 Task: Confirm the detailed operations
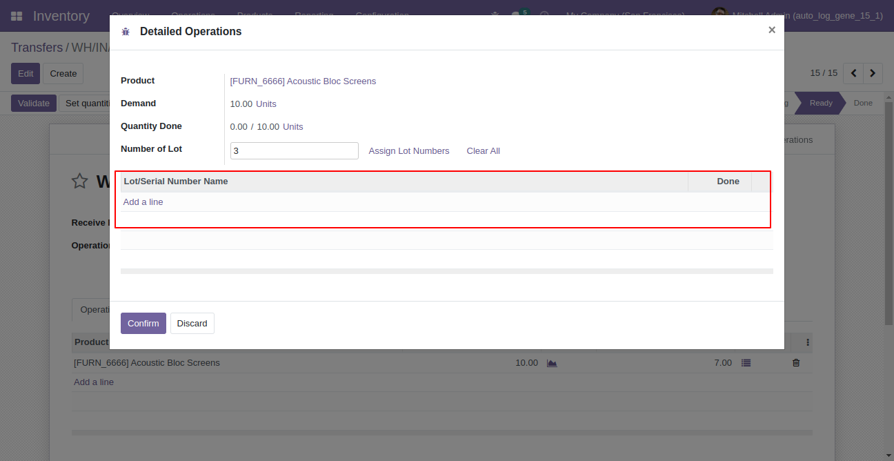click(143, 324)
